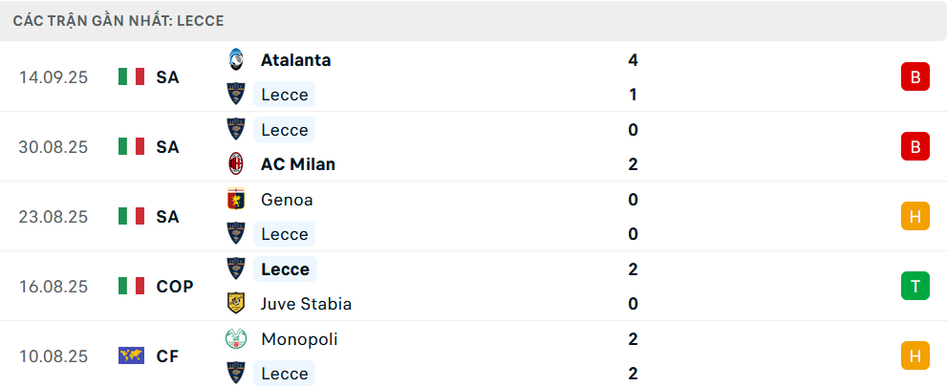Click the 30.08.25 match date

54,147
